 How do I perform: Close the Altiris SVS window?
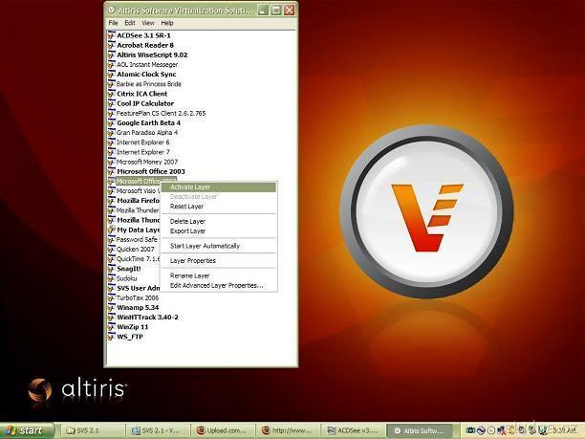pyautogui.click(x=289, y=11)
